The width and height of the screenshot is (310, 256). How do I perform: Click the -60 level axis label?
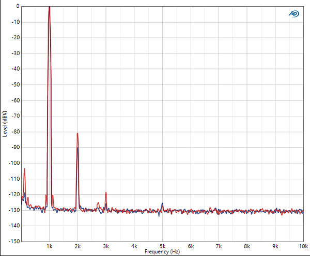[x=16, y=100]
